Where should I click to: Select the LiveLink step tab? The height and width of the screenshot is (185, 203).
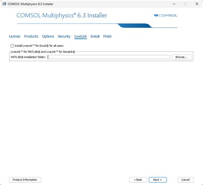click(81, 36)
